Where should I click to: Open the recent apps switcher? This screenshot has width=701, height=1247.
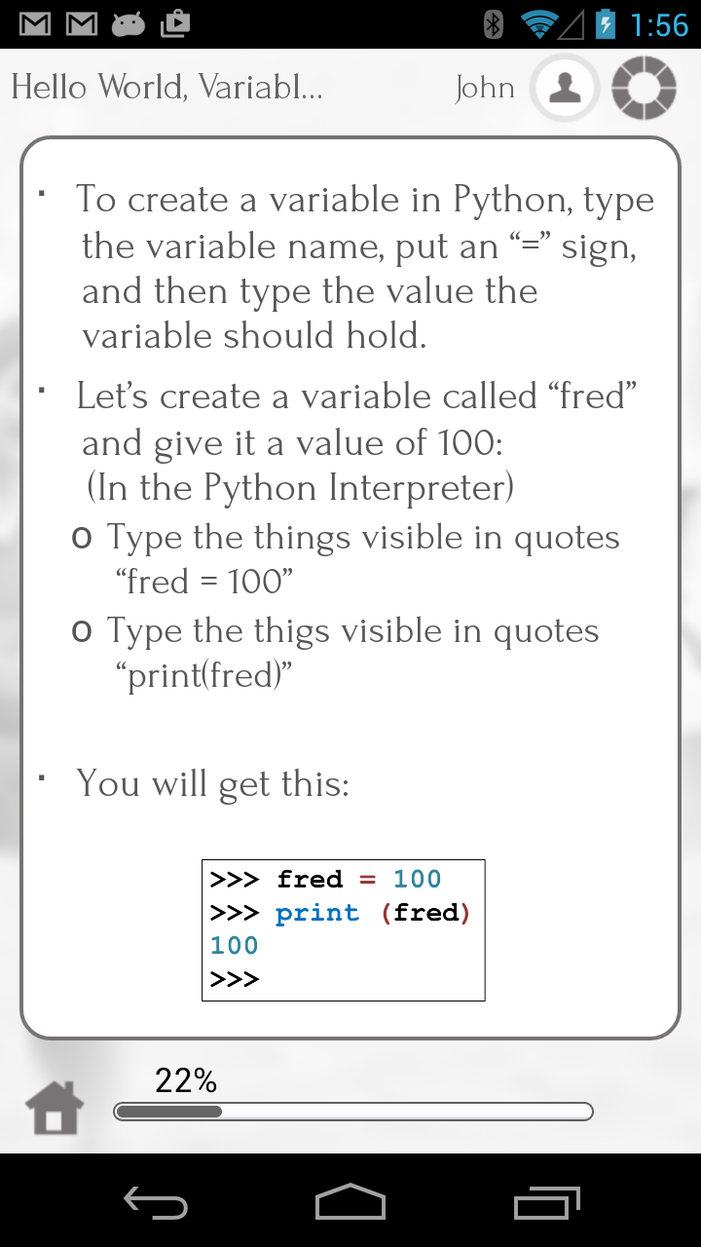pyautogui.click(x=545, y=1203)
